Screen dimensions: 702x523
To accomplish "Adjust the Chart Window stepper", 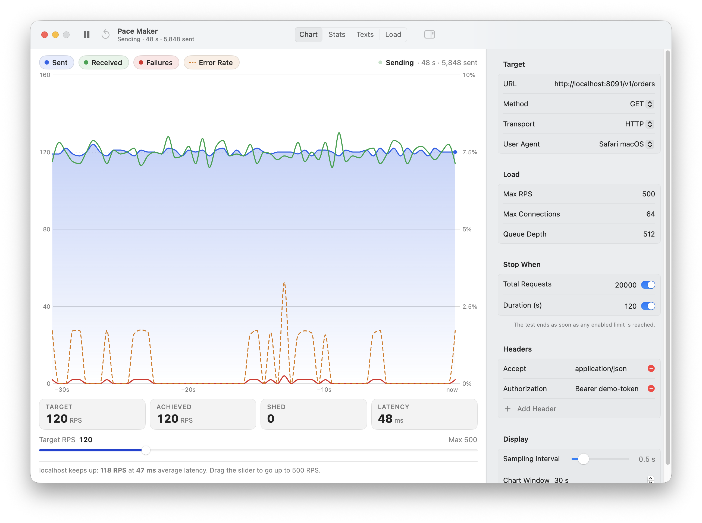I will [650, 480].
